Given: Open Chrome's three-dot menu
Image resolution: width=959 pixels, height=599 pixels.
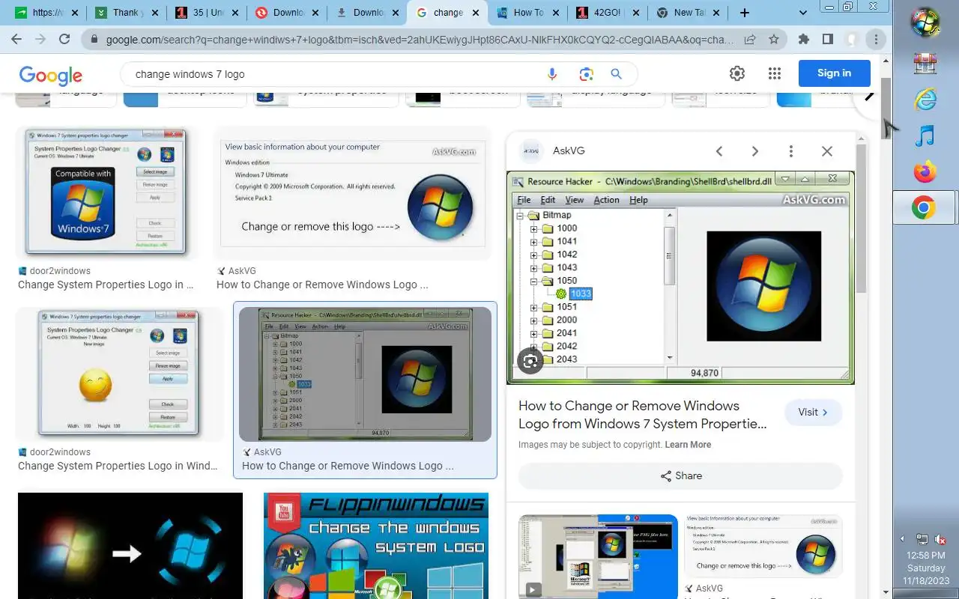Looking at the screenshot, I should (x=876, y=39).
